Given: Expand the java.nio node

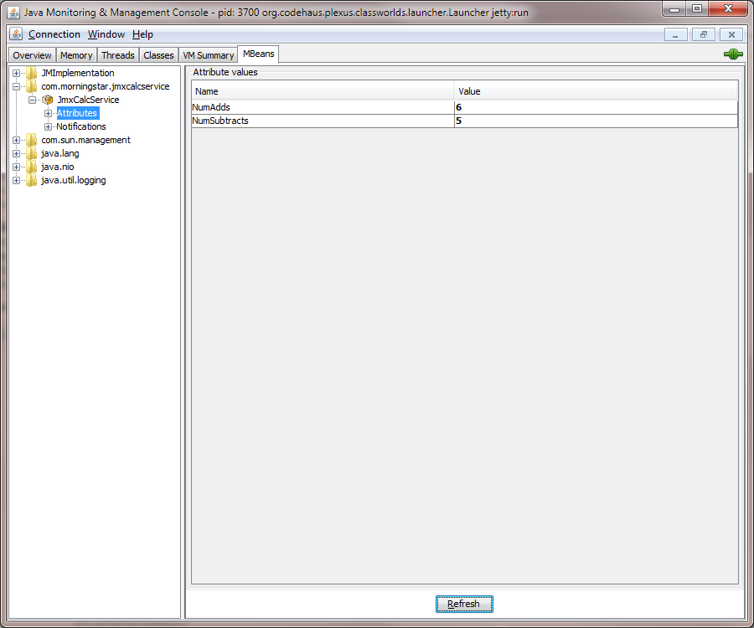Looking at the screenshot, I should pos(17,167).
